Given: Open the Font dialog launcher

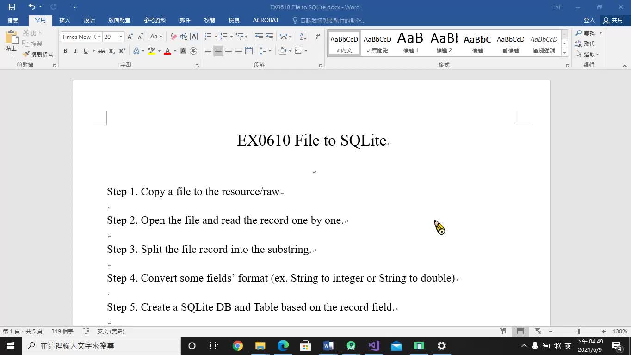Looking at the screenshot, I should click(197, 66).
